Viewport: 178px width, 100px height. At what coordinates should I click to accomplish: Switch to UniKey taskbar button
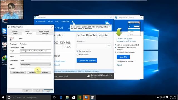pos(93,97)
